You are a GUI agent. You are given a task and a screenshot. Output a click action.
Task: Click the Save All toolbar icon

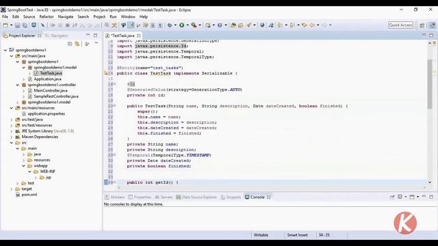pos(25,25)
